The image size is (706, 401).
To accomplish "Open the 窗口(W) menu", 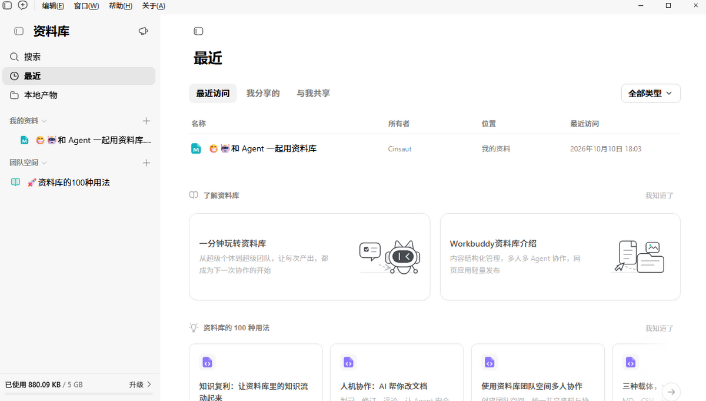I will (86, 6).
